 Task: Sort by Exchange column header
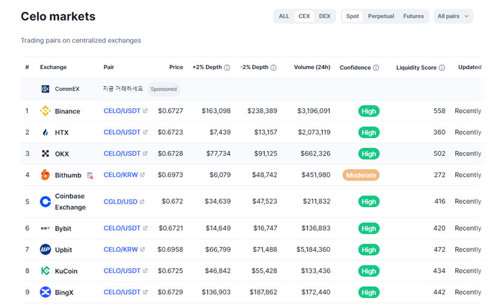(53, 67)
